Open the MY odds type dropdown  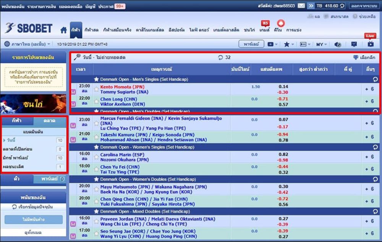321,44
